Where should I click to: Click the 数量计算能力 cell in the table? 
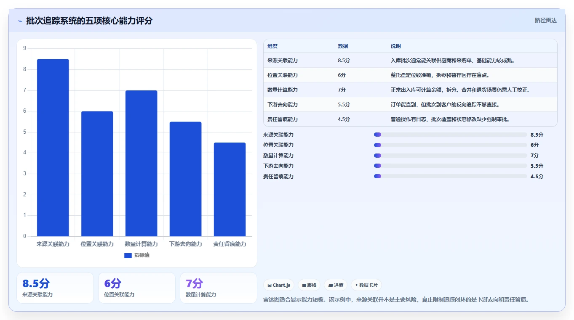pos(283,90)
